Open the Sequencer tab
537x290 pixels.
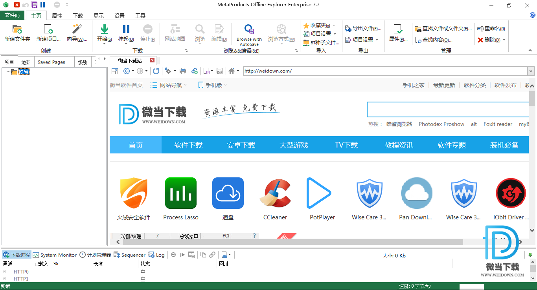point(129,255)
